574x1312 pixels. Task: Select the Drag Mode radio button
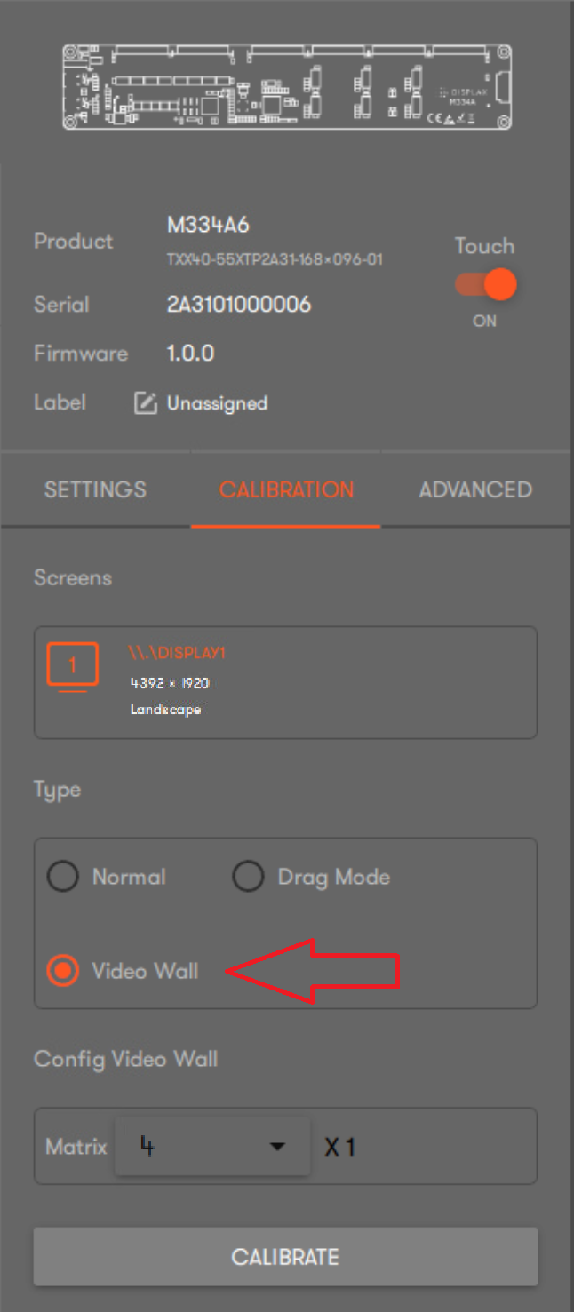(248, 877)
